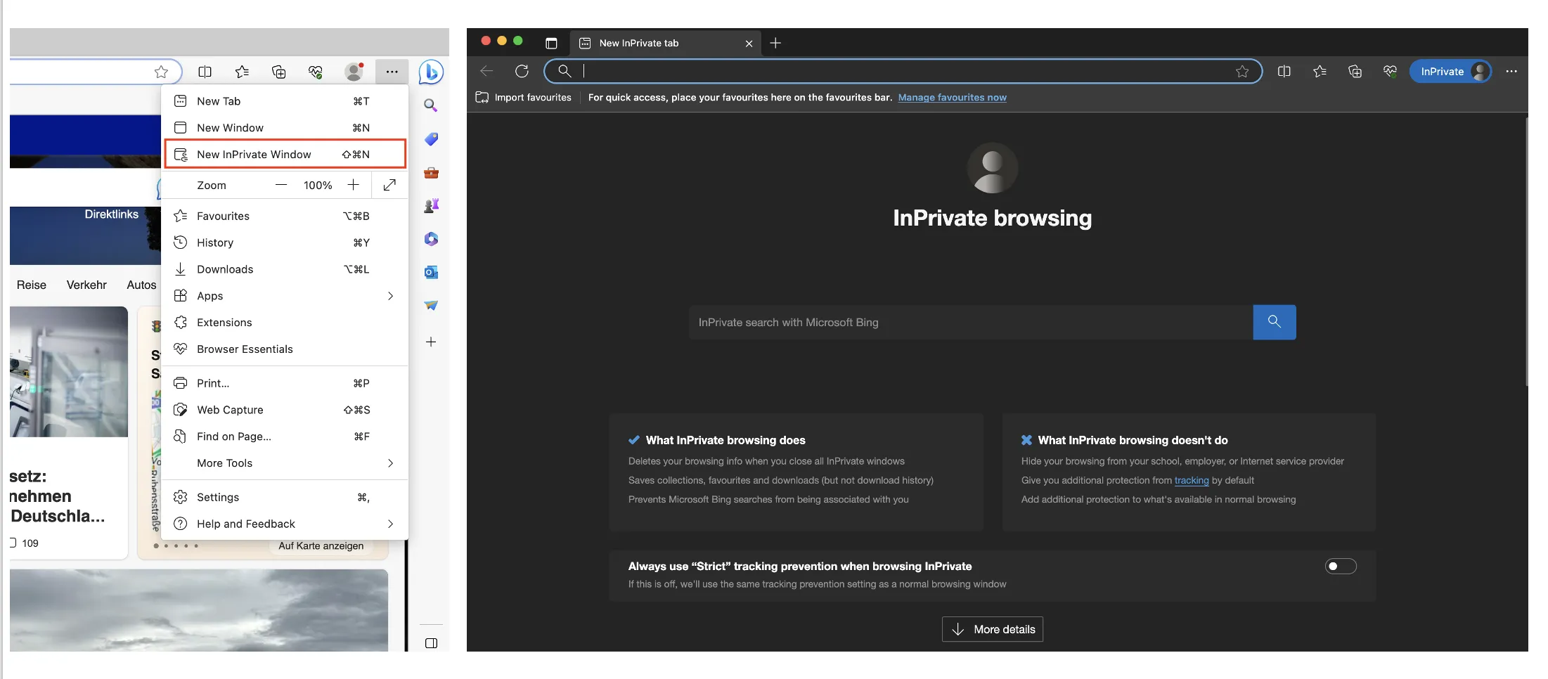The height and width of the screenshot is (679, 1548).
Task: Click the sidebar Shopping tag icon
Action: [x=431, y=139]
